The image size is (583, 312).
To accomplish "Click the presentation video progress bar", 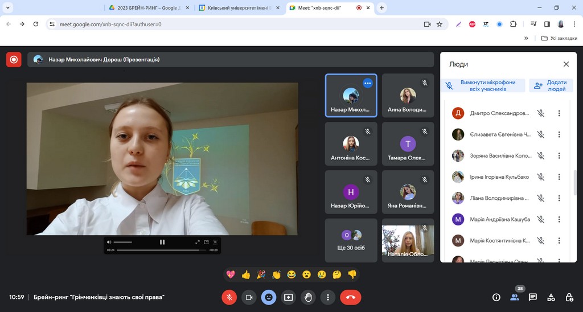I will pos(161,250).
